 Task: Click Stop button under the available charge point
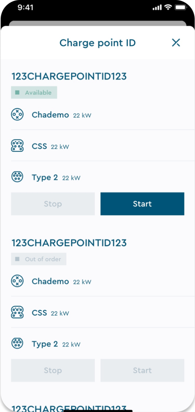[x=53, y=204]
